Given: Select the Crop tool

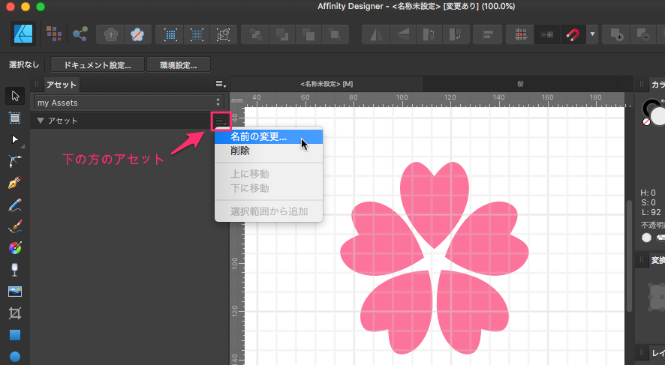Looking at the screenshot, I should [15, 313].
